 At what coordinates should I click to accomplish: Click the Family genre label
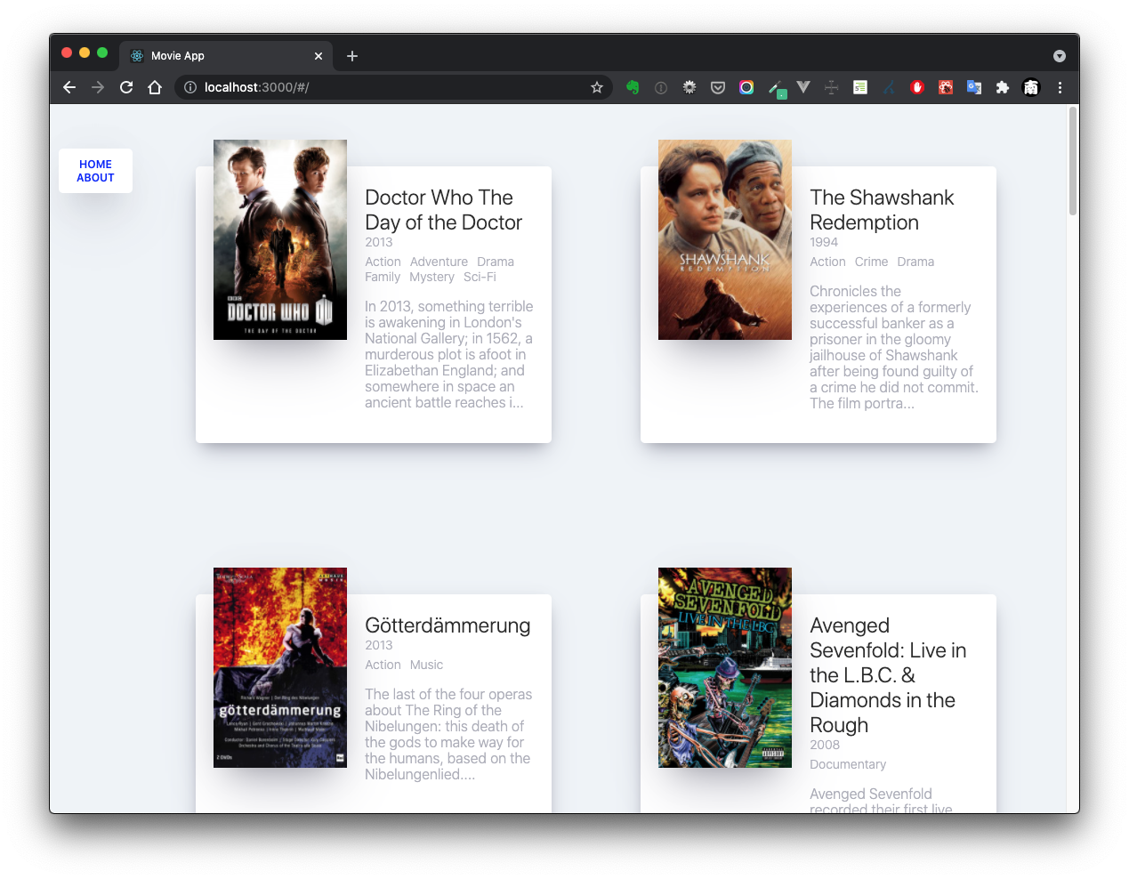(x=383, y=277)
